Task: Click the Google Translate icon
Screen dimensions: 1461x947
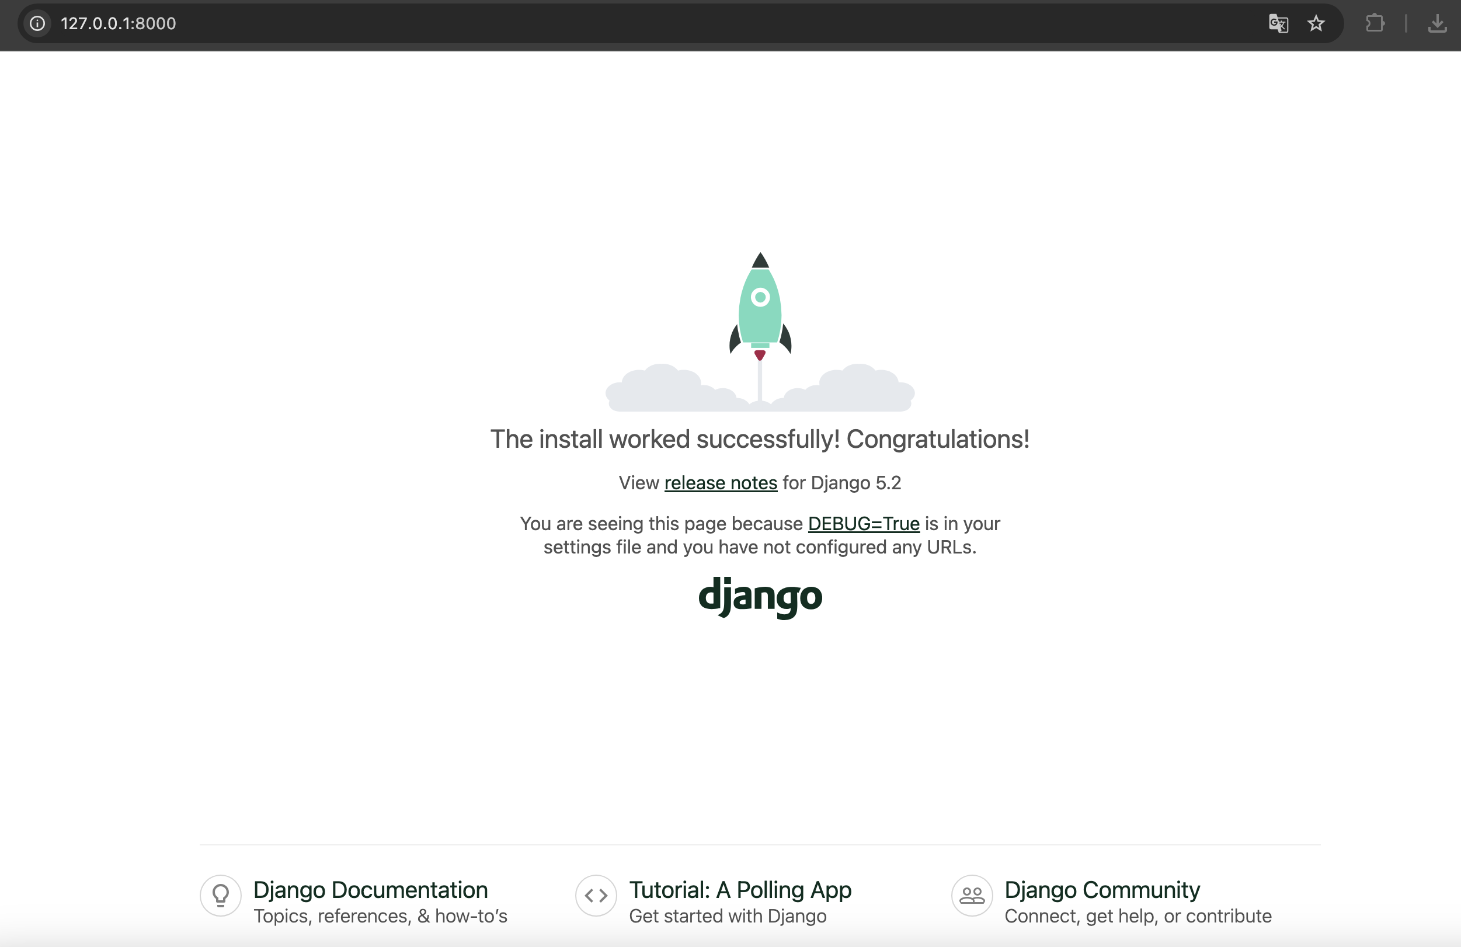Action: [x=1278, y=23]
